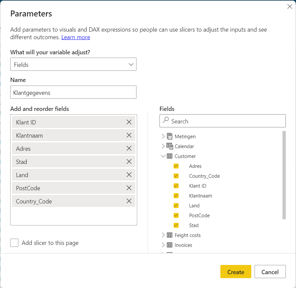This screenshot has width=296, height=288.
Task: Remove Country_Code from added fields
Action: 129,201
